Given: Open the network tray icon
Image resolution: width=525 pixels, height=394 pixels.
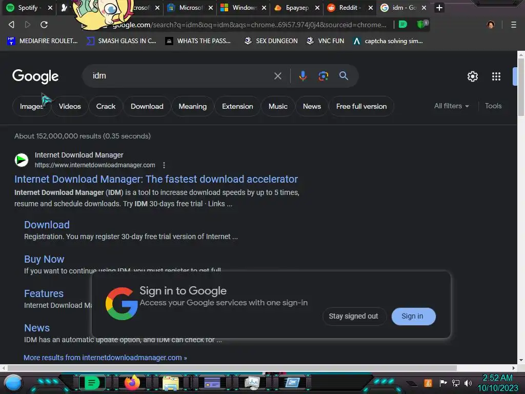Looking at the screenshot, I should coord(455,383).
